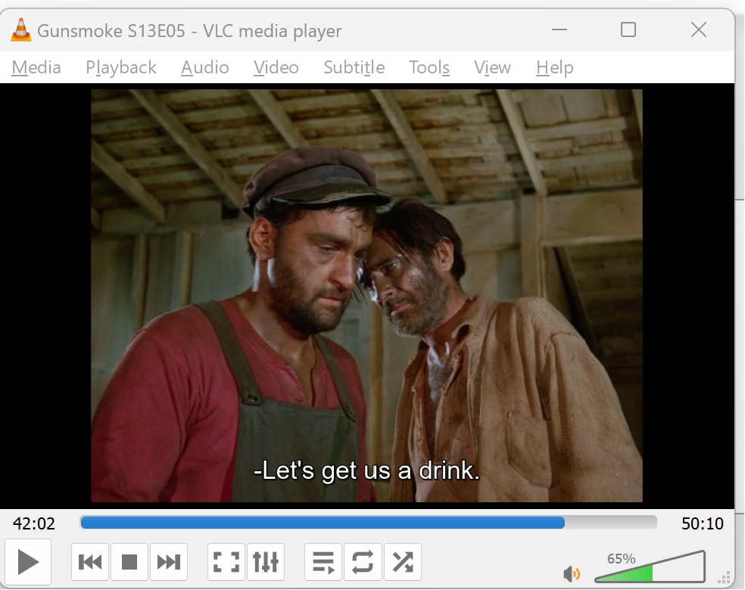Screen dimensions: 745x590
Task: Toggle random shuffle playback
Action: [403, 562]
